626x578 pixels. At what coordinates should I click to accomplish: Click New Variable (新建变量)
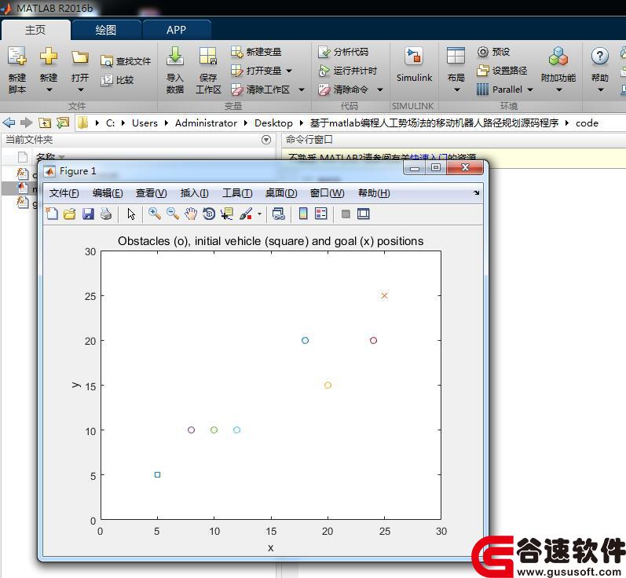256,52
